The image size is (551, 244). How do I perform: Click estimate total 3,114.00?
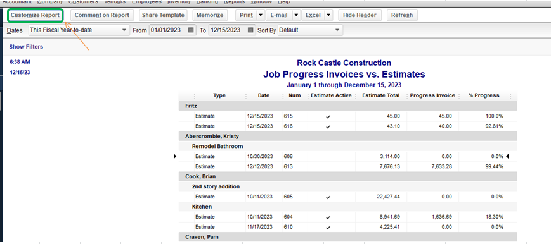click(x=390, y=156)
